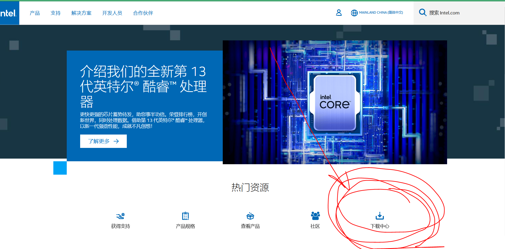Open MAINLAND CHINA language selector
Image resolution: width=505 pixels, height=249 pixels.
(x=381, y=13)
